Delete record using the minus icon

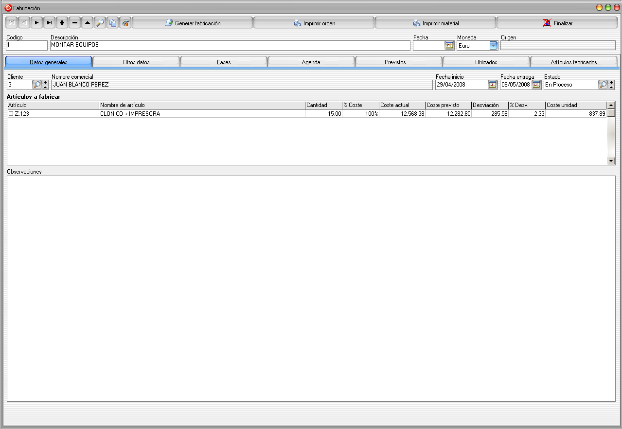pyautogui.click(x=75, y=23)
